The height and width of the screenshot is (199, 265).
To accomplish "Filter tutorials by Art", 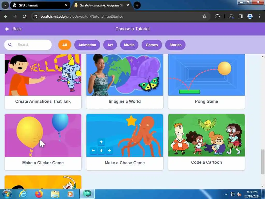I will tap(110, 45).
